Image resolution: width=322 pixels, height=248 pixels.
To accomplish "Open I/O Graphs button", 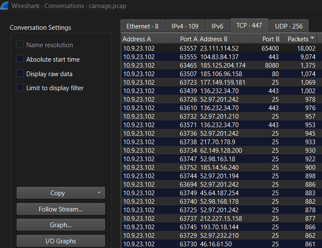I will coord(60,241).
